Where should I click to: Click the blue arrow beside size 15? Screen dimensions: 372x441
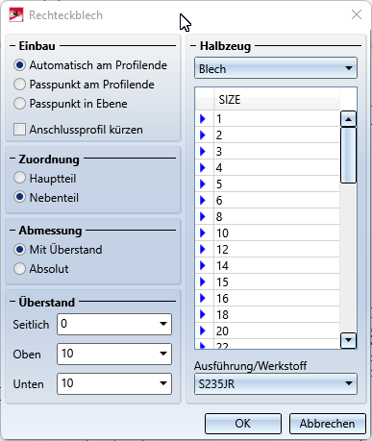tap(203, 282)
